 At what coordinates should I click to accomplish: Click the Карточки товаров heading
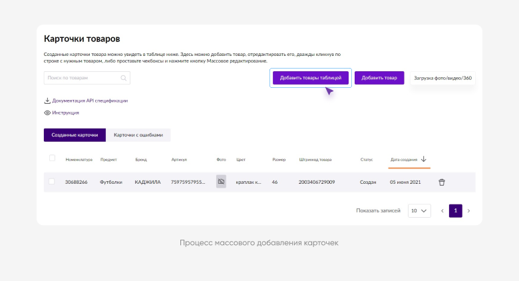click(82, 39)
